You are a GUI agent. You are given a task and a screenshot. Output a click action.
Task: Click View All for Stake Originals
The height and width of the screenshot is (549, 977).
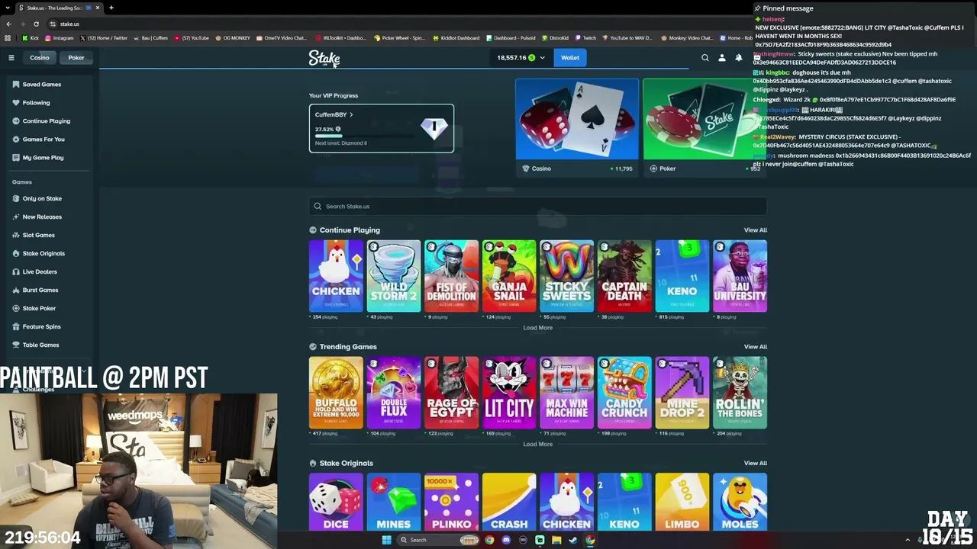click(x=756, y=464)
